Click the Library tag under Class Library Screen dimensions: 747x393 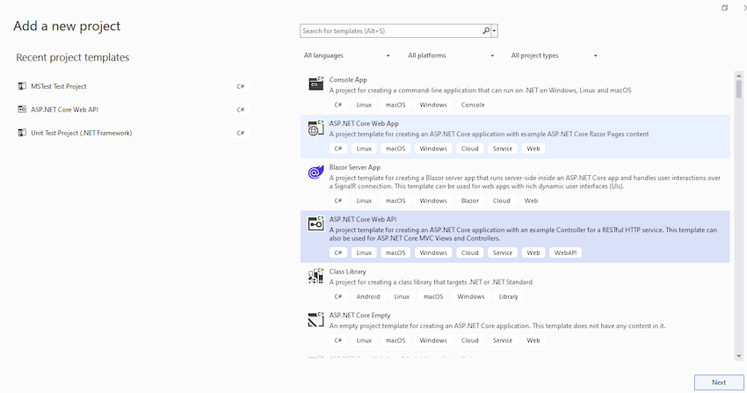click(508, 296)
